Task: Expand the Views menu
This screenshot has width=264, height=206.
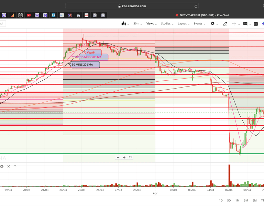Action: 152,24
